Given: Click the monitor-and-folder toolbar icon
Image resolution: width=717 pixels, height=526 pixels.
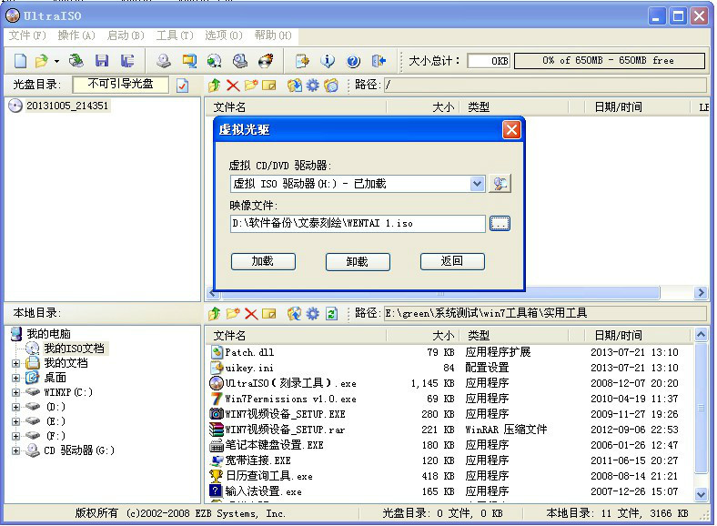Looking at the screenshot, I should 189,60.
